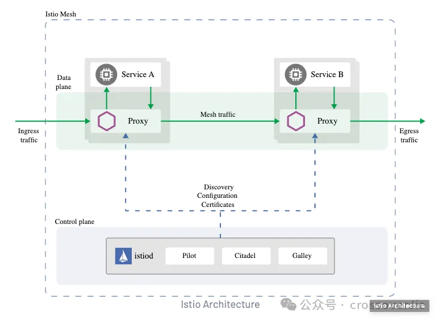Click the Service B label

pyautogui.click(x=327, y=74)
